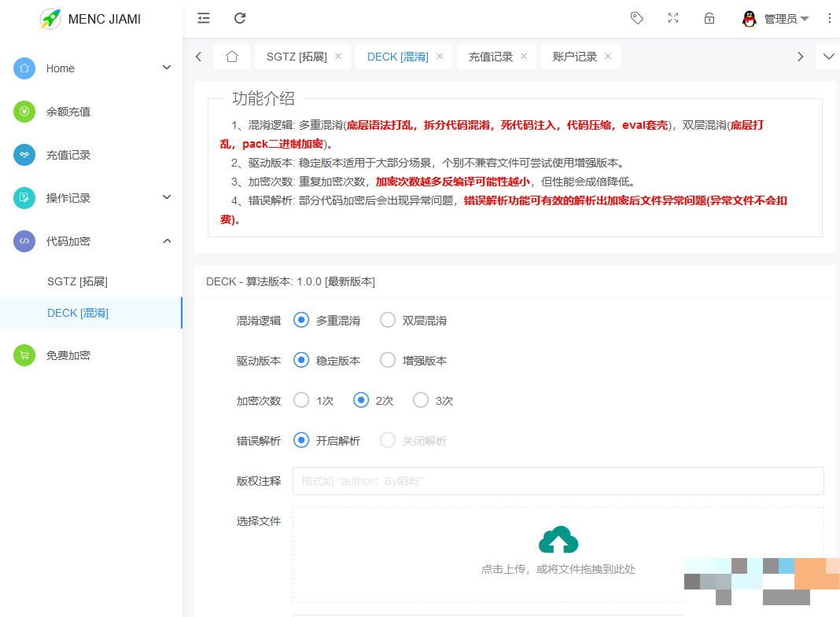840x617 pixels.
Task: Open the tab options dropdown chevron
Action: [828, 57]
